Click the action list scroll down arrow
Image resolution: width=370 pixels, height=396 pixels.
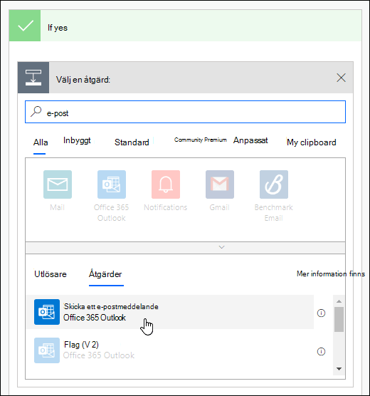pos(339,369)
